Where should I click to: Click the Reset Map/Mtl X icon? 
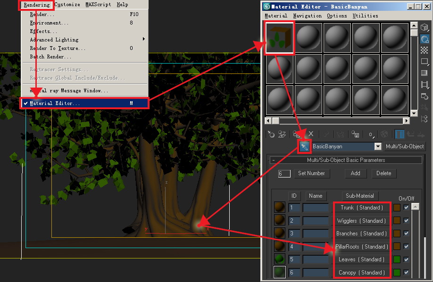coord(311,134)
